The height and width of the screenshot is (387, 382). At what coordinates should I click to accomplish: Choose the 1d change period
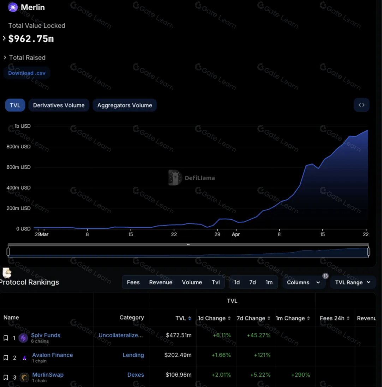tap(237, 282)
